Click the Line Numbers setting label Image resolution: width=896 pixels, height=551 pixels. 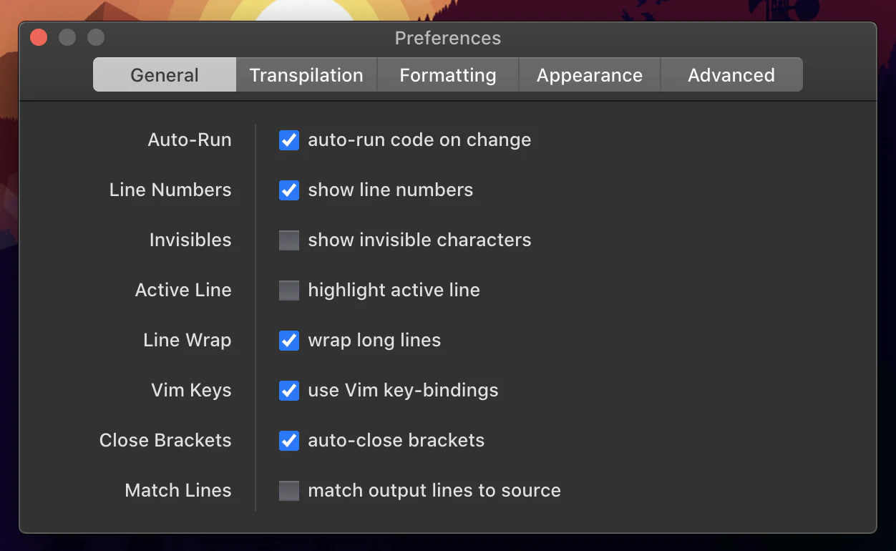170,190
